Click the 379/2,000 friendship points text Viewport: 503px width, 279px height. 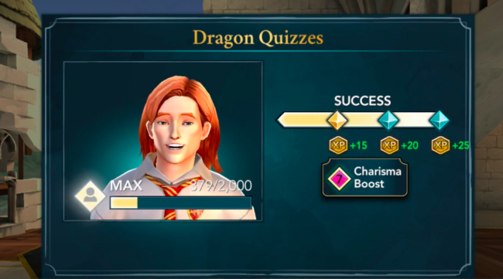221,185
